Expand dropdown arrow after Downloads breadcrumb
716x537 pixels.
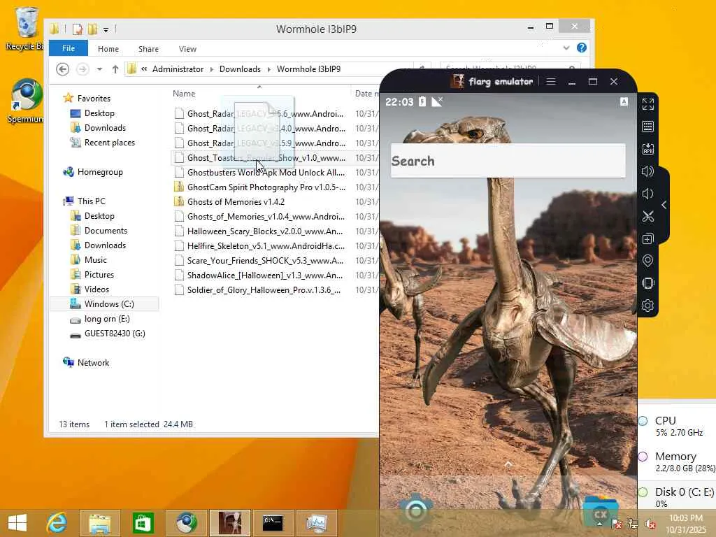click(269, 69)
